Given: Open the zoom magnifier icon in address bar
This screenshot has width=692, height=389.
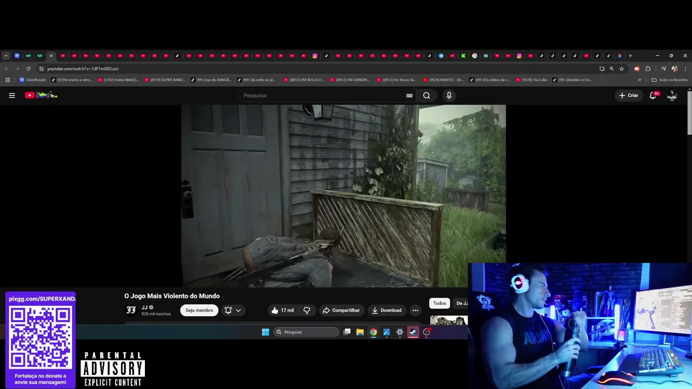Looking at the screenshot, I should pyautogui.click(x=612, y=69).
